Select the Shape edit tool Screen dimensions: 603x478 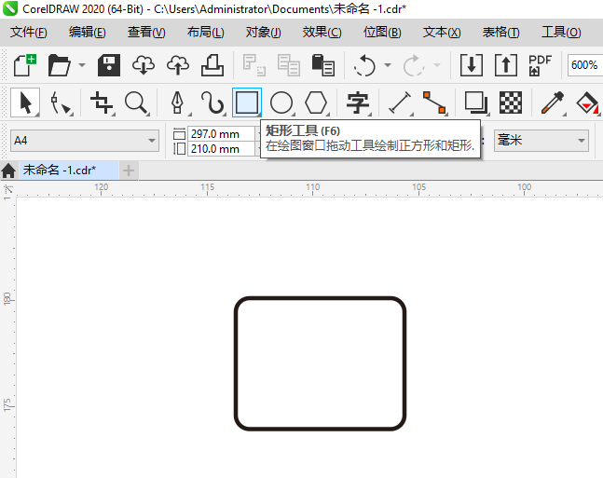pos(61,102)
